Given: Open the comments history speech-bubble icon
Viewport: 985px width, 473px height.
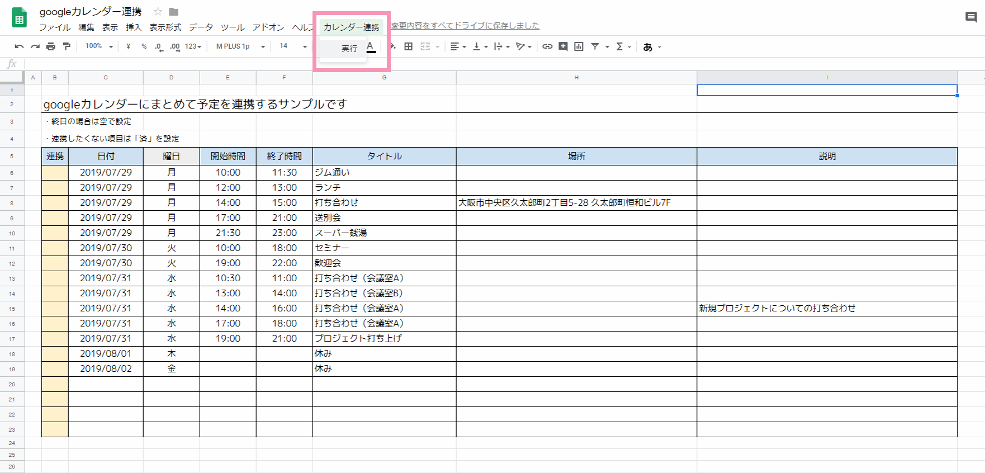Looking at the screenshot, I should (971, 17).
